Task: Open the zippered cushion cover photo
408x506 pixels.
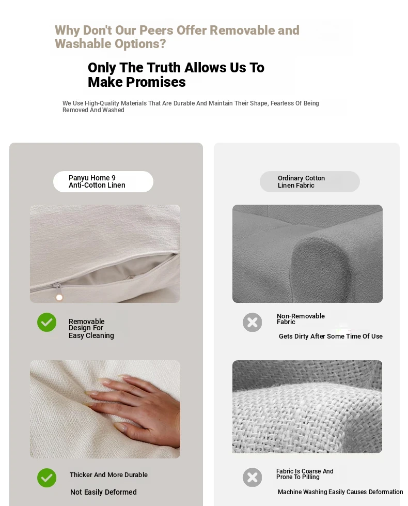Action: [105, 254]
